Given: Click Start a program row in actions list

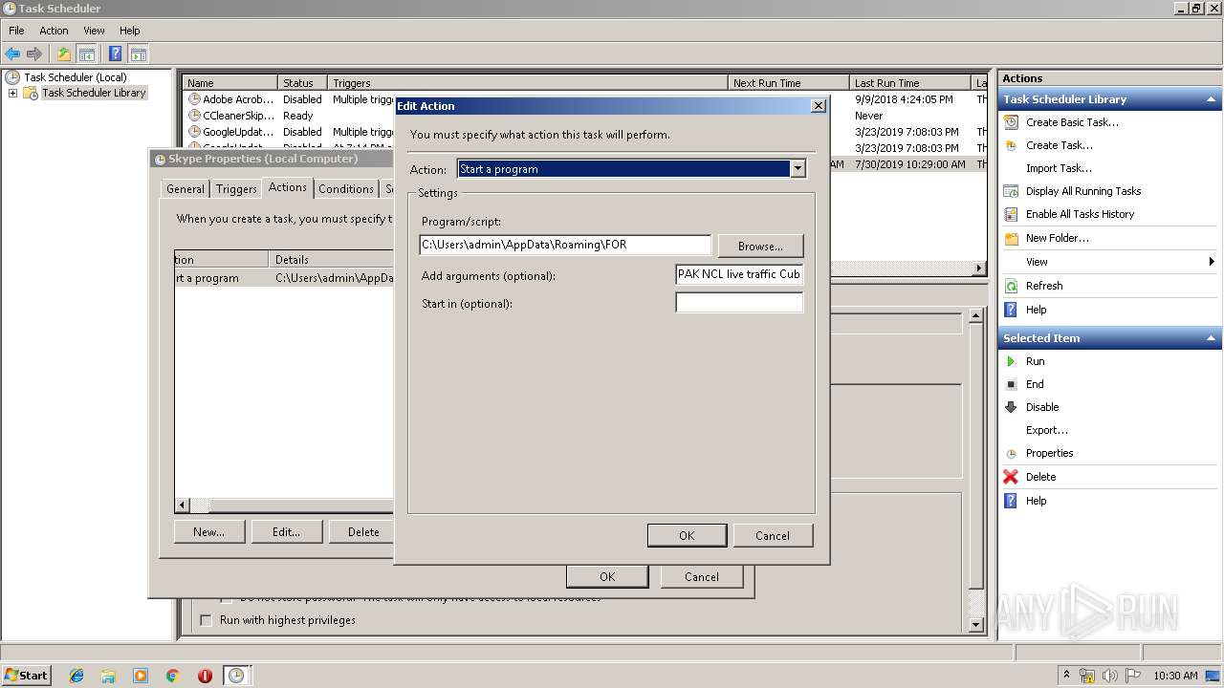Looking at the screenshot, I should click(x=284, y=278).
